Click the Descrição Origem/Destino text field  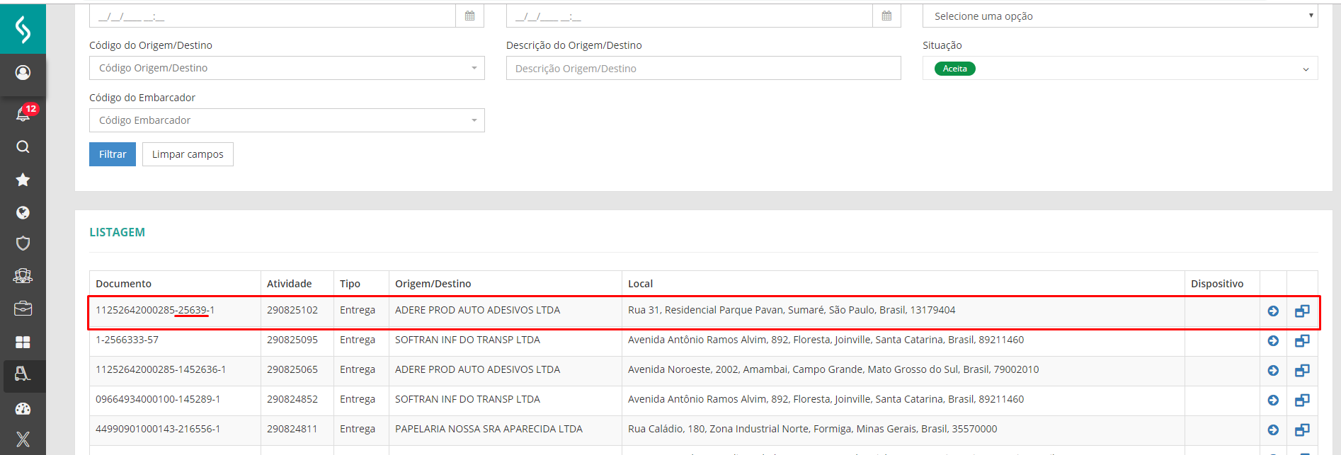click(703, 69)
